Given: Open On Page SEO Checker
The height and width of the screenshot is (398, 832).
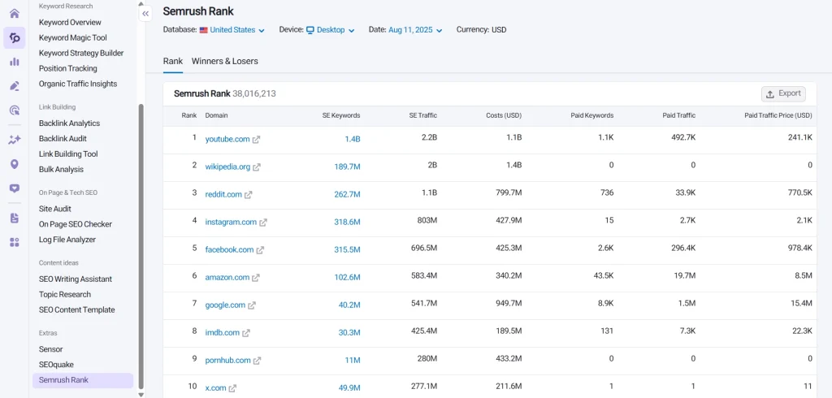Looking at the screenshot, I should click(76, 224).
